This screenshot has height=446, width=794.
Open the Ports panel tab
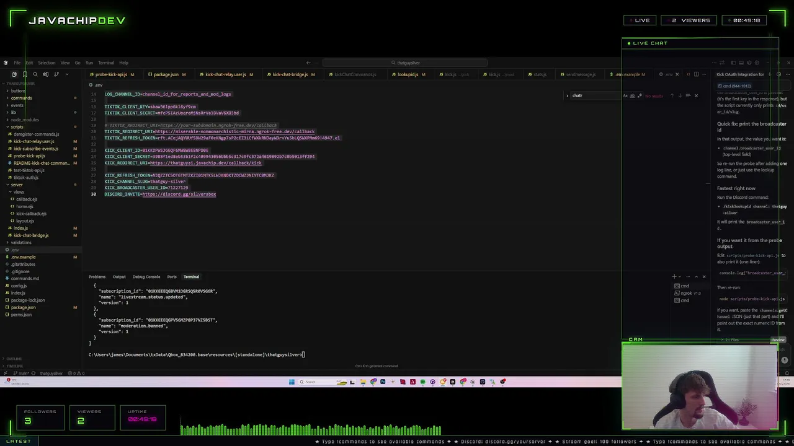pos(172,277)
